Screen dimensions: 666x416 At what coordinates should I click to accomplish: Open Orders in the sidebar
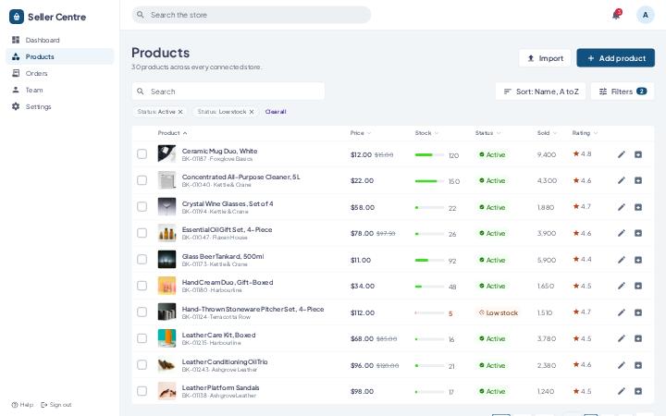[60, 73]
